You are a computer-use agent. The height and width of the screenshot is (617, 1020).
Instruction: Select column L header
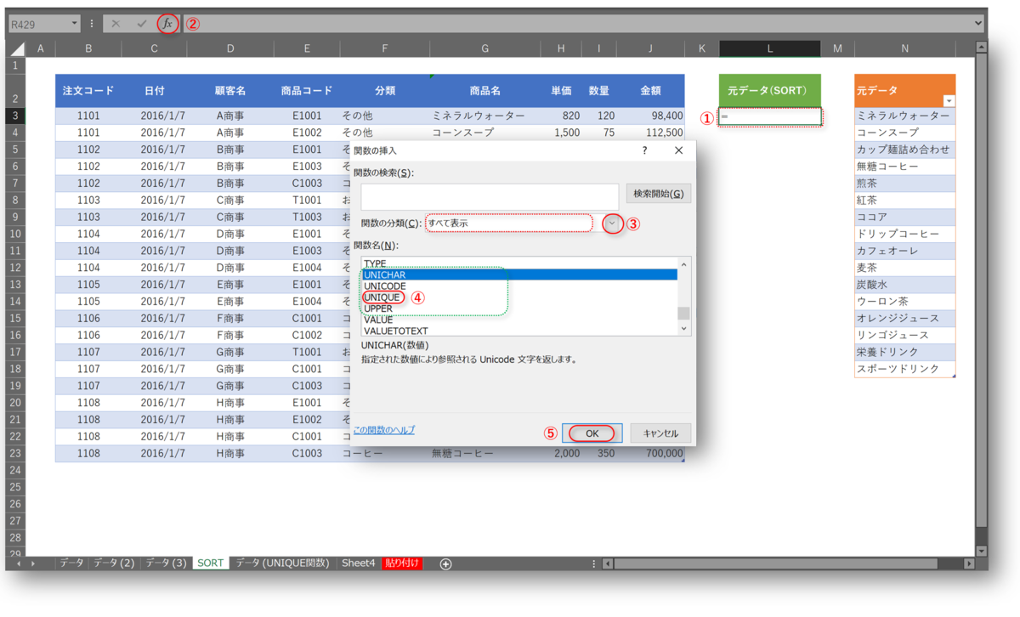pyautogui.click(x=770, y=48)
